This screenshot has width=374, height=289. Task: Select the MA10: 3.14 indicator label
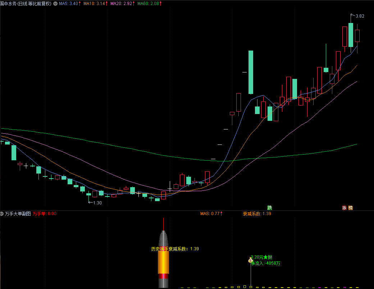(x=94, y=3)
